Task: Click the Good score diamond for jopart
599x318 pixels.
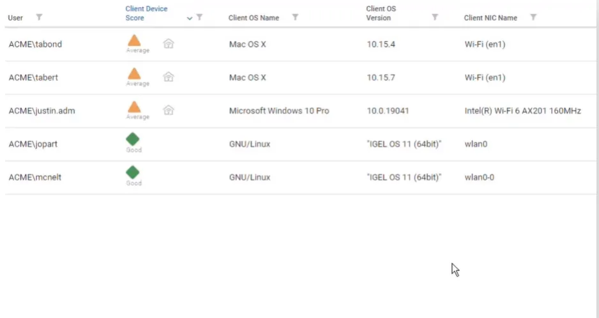Action: (133, 139)
